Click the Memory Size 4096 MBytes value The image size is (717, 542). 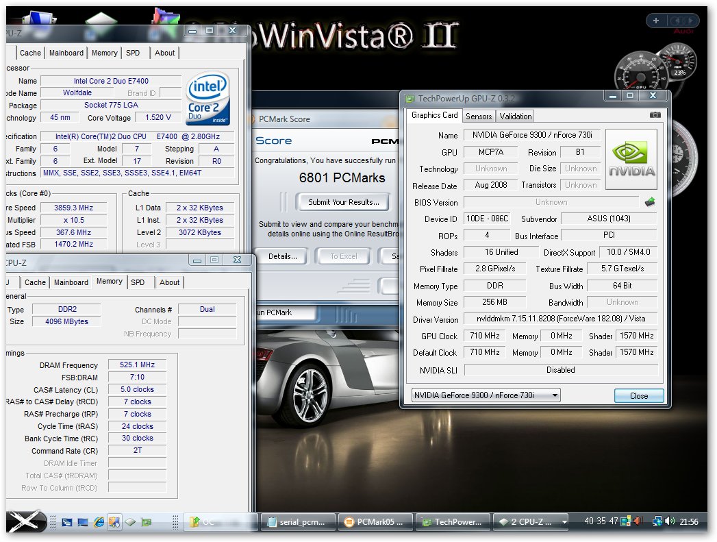click(66, 321)
